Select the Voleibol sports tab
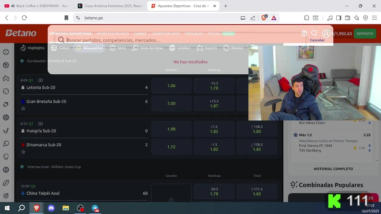381x214 pixels. 180,48
